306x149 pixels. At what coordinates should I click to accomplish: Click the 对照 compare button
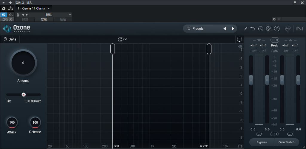tap(25, 19)
